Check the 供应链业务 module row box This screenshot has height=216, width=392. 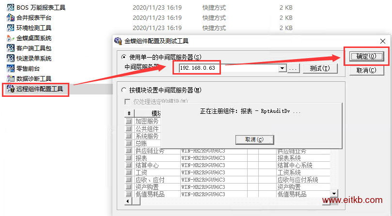(x=128, y=151)
